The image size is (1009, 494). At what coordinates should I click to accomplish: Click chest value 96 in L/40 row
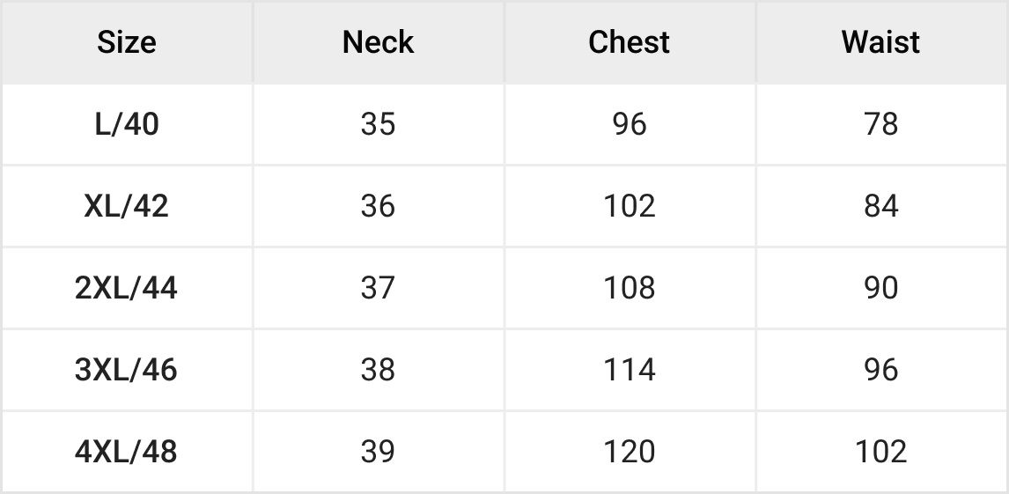[x=629, y=124]
